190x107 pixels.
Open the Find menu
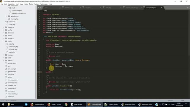[17, 4]
